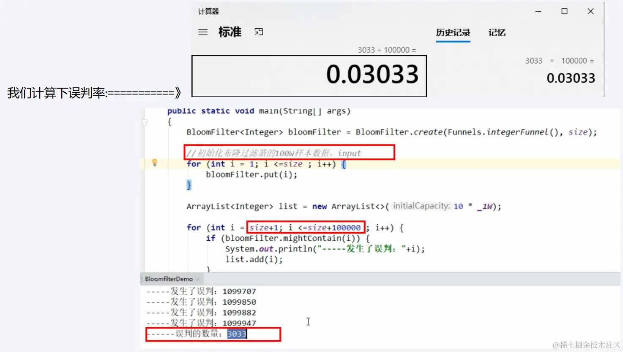This screenshot has width=623, height=352.
Task: Click the ArrayList<Integer> list declaration
Action: click(344, 206)
